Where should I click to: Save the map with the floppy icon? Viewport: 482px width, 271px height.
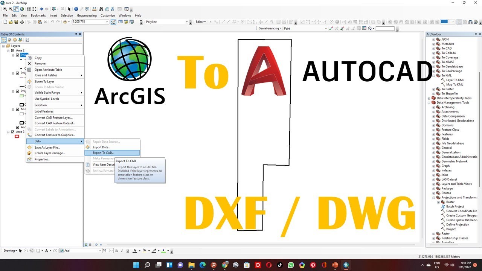point(16,22)
